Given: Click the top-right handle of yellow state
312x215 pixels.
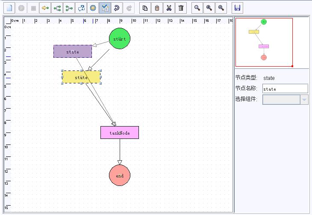Looking at the screenshot, I should [100, 71].
